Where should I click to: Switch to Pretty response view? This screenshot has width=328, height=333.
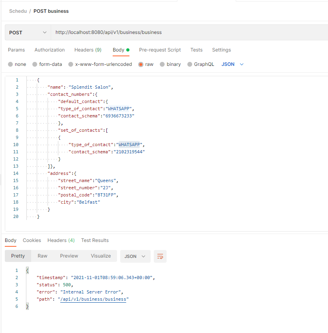pos(18,256)
